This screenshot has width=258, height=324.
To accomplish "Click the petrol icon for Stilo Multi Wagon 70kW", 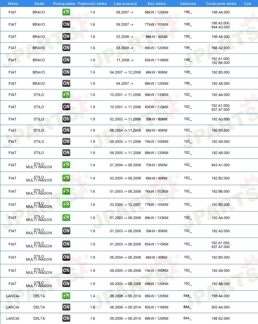I will click(66, 165).
